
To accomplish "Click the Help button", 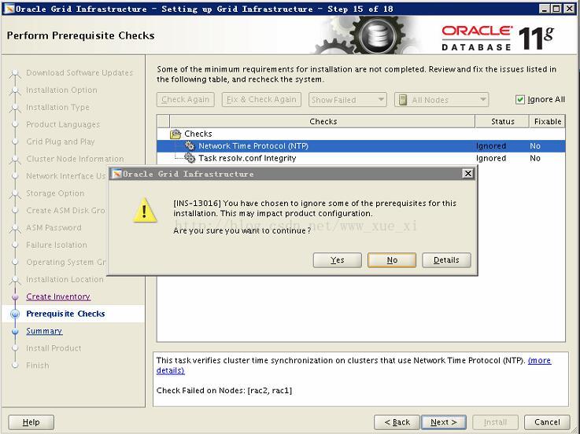I will (31, 422).
